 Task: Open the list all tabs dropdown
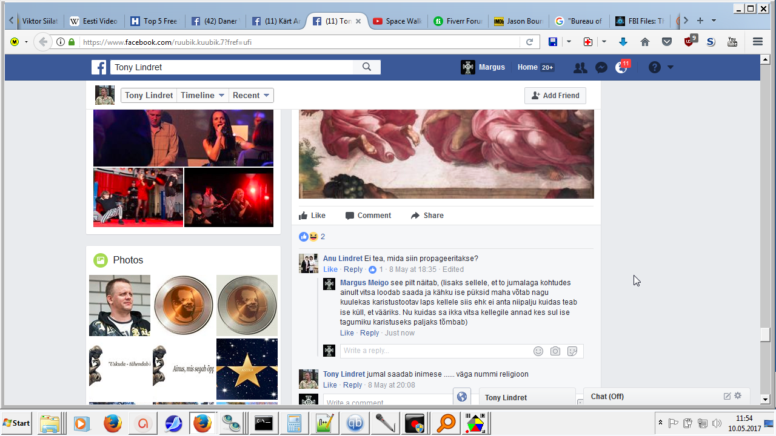(x=714, y=21)
